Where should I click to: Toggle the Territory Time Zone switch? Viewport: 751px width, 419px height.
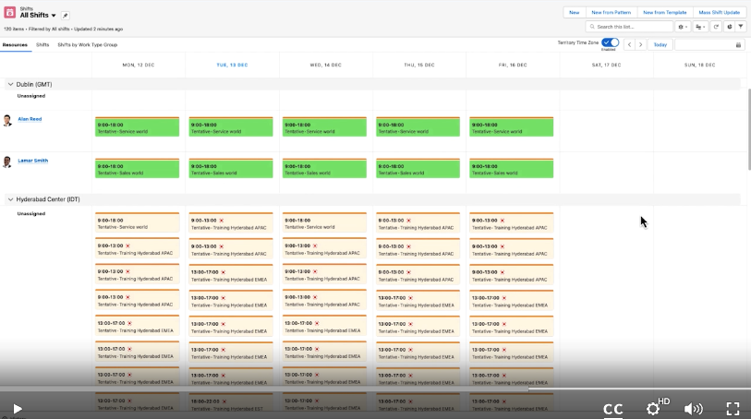tap(611, 42)
